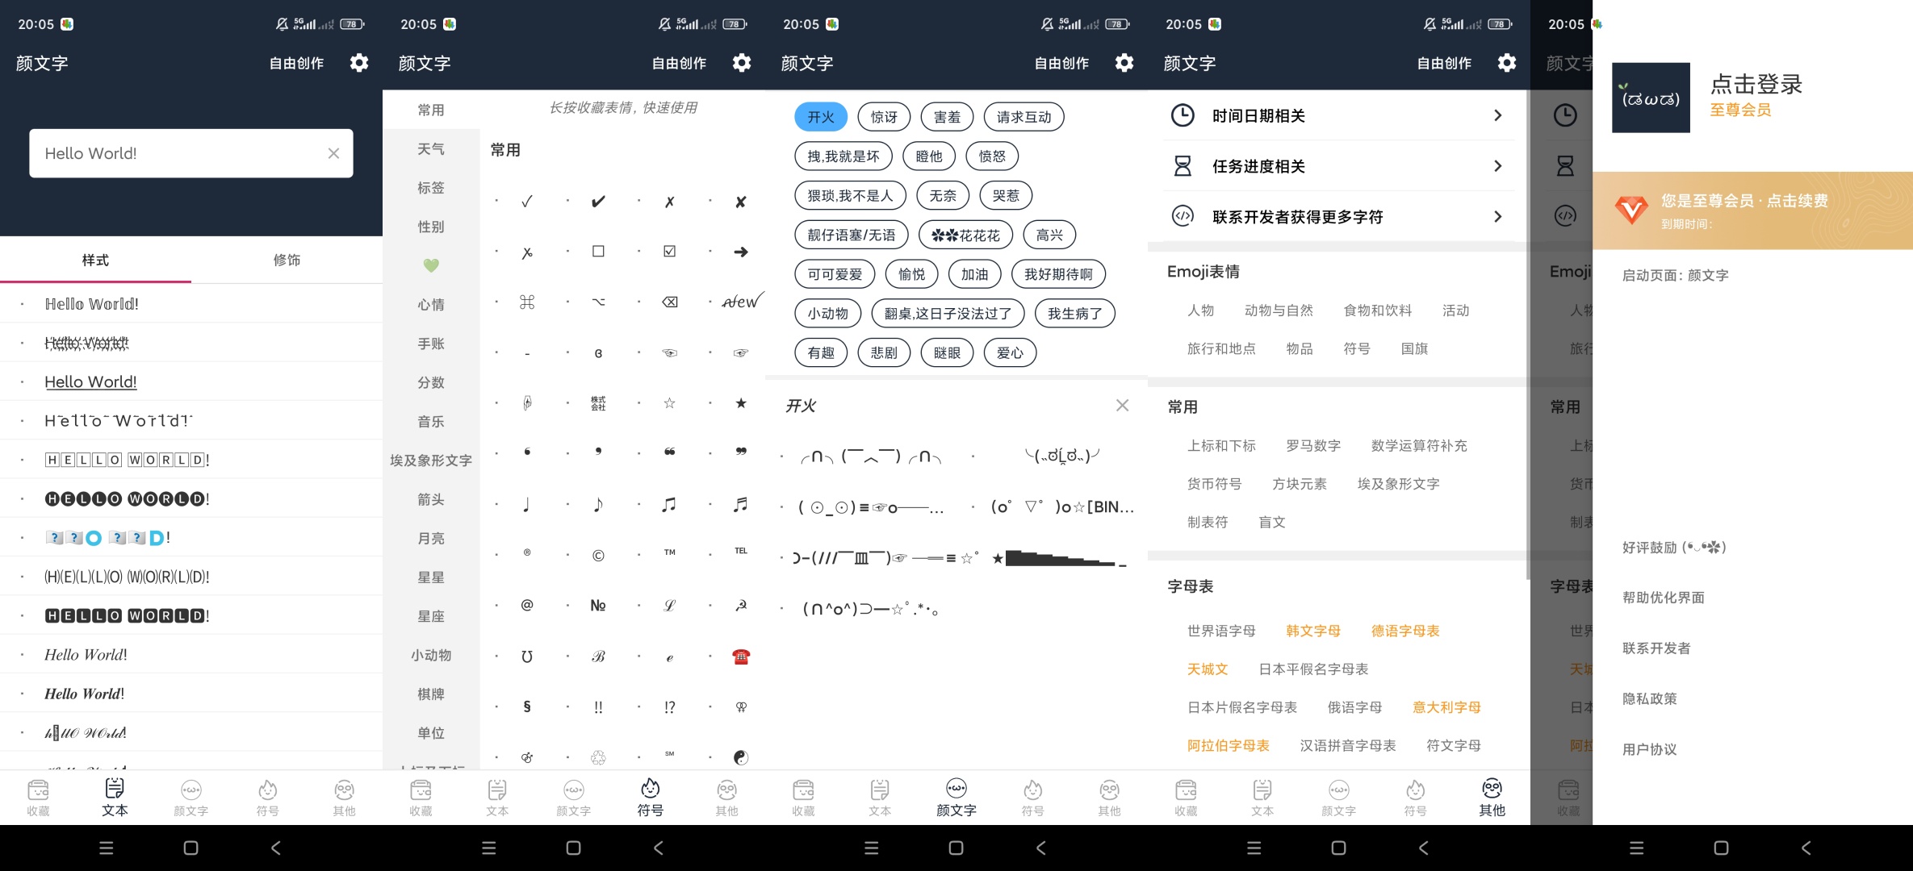Tap 收藏 bottom tab in first screen
The width and height of the screenshot is (1913, 871).
click(38, 797)
